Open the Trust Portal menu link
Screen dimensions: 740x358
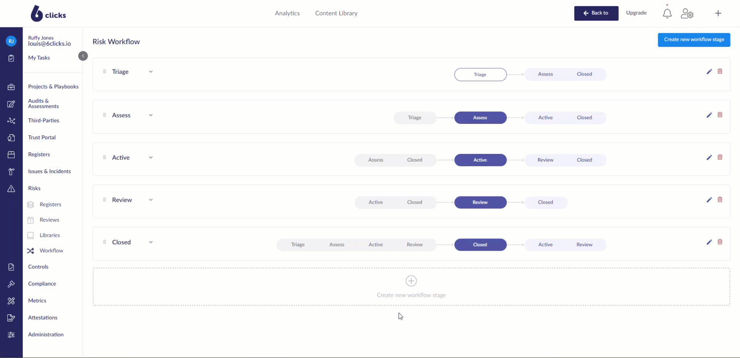click(42, 137)
